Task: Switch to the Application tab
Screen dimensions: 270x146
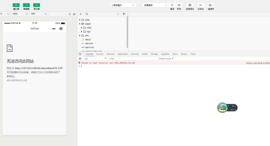Action: coord(123,54)
